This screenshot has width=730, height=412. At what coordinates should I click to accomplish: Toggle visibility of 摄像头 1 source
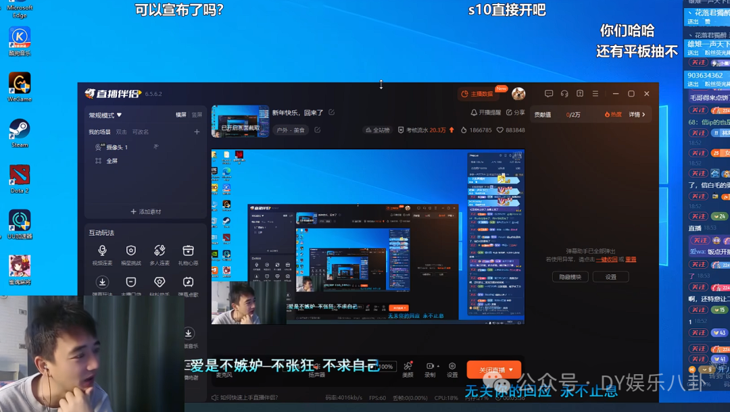click(156, 147)
